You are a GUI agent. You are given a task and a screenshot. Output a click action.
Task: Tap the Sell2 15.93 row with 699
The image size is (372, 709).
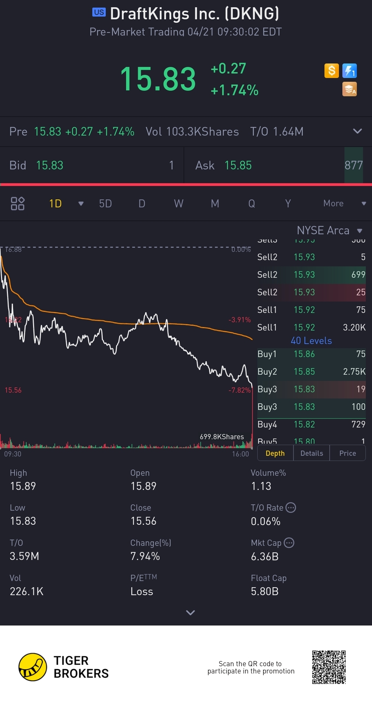311,275
